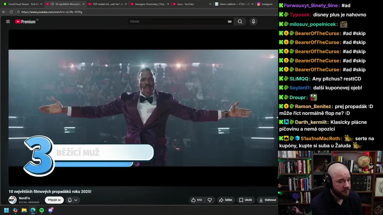383x215 pixels.
Task: Close the 'Hlavní události — ČT24' tab
Action: [x=253, y=4]
